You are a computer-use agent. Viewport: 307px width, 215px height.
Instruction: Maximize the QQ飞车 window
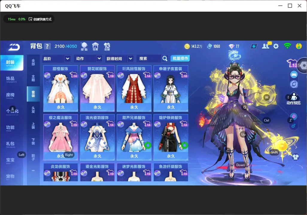click(x=290, y=6)
